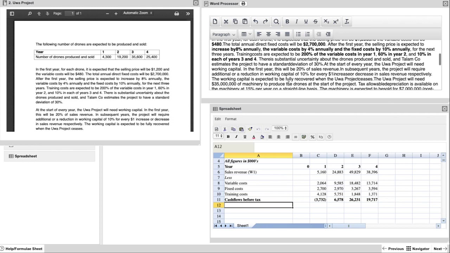This screenshot has height=253, width=450.
Task: Toggle bold in Spreadsheet toolbar
Action: point(228,137)
